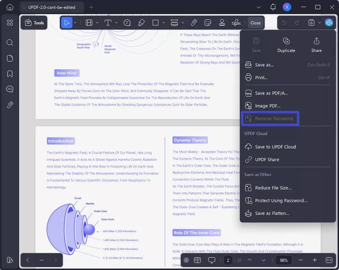Select Remove Password menu entry
The height and width of the screenshot is (270, 339).
[270, 118]
